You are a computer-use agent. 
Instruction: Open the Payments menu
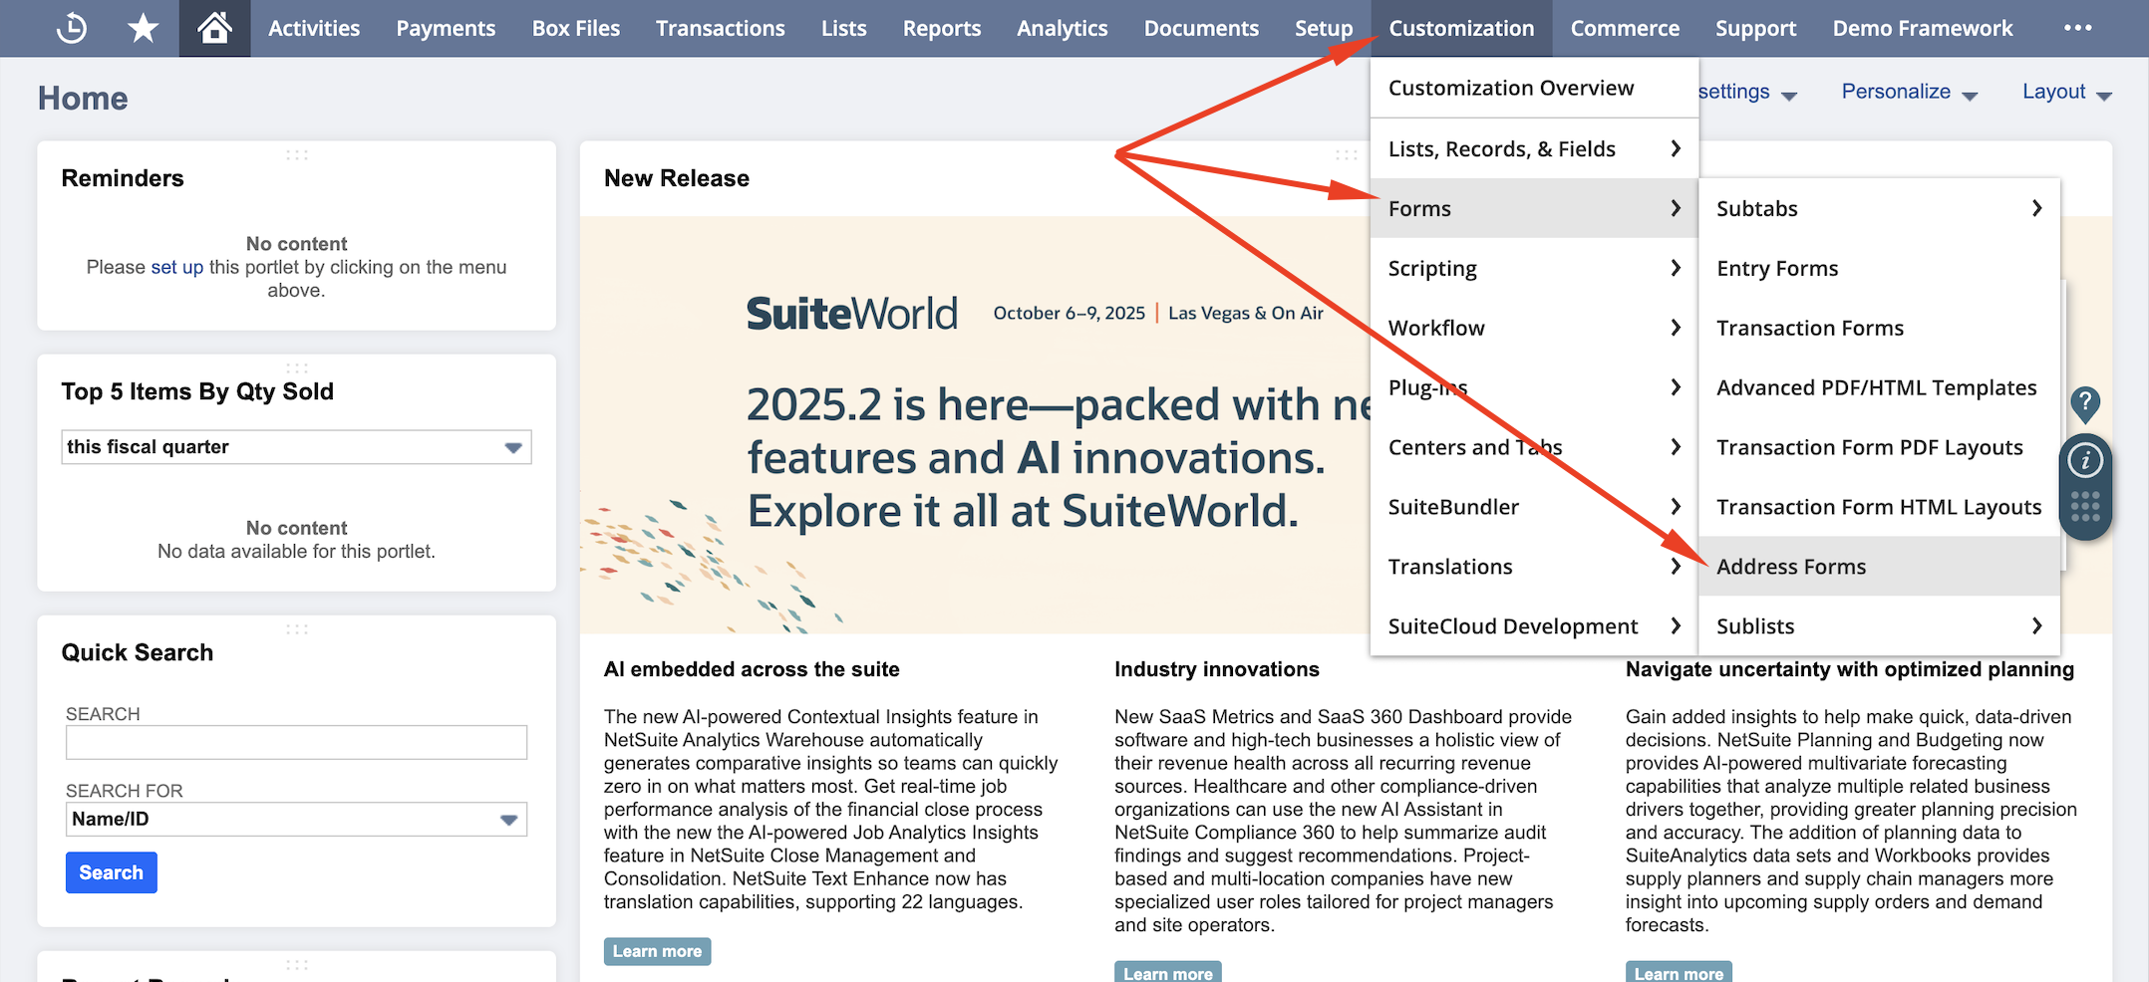click(446, 28)
